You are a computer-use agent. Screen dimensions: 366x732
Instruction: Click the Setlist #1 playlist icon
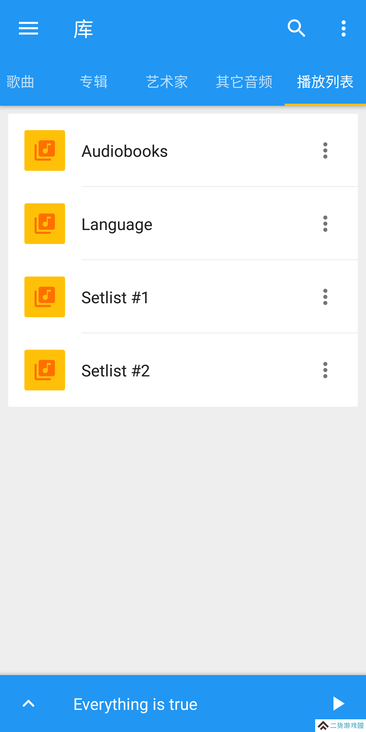(45, 297)
